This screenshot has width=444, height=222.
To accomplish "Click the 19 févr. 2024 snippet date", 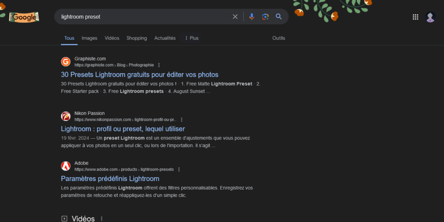I will coord(75,138).
